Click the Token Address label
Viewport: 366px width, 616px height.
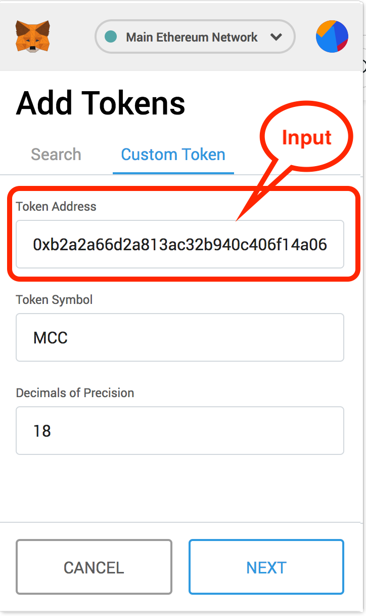56,206
